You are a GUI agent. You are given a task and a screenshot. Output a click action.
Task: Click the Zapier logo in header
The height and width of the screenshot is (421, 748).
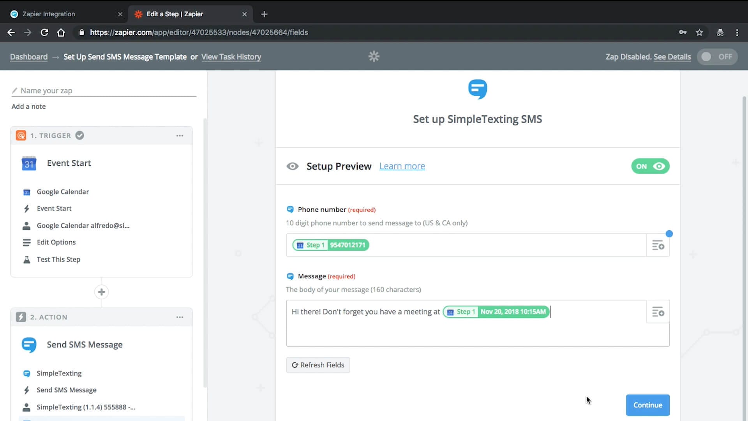374,57
